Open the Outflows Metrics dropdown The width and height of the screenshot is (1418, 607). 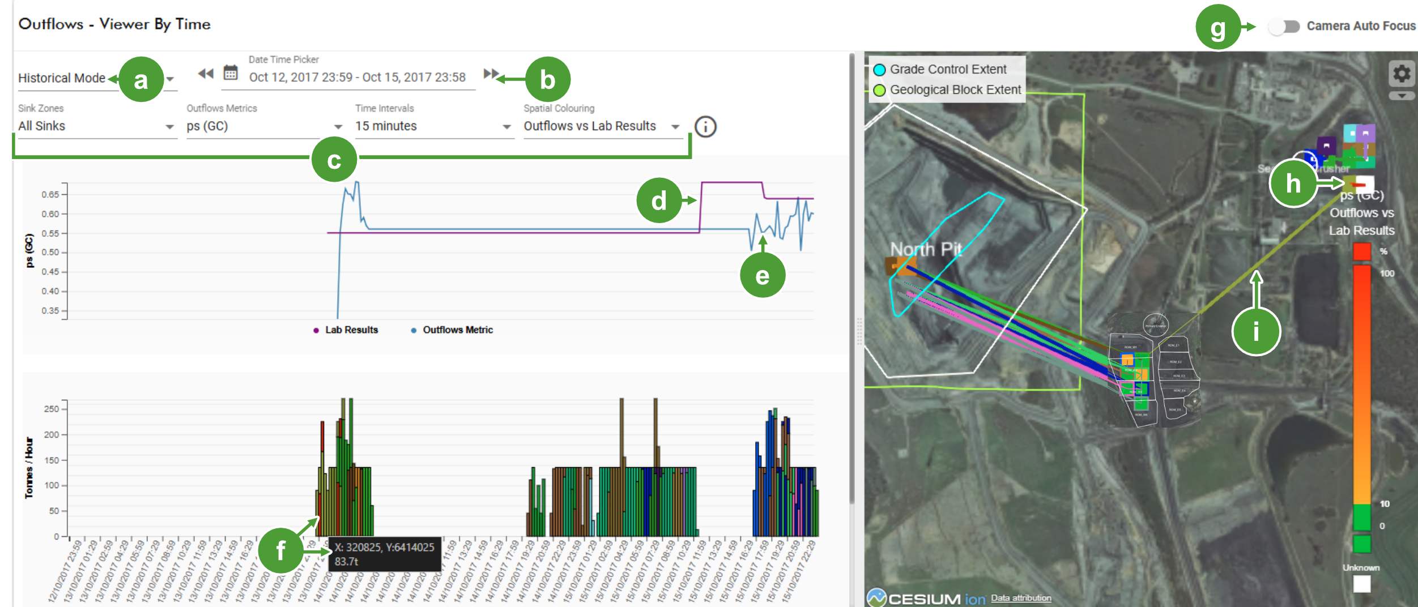(265, 126)
